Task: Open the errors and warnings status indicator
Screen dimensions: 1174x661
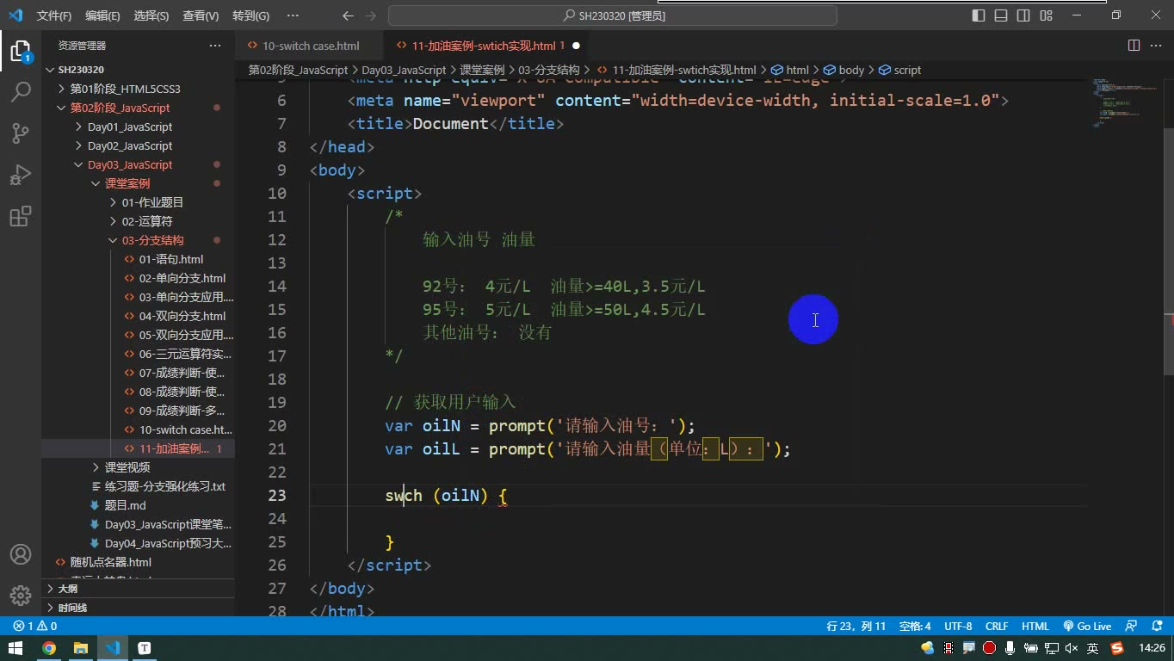Action: [35, 627]
